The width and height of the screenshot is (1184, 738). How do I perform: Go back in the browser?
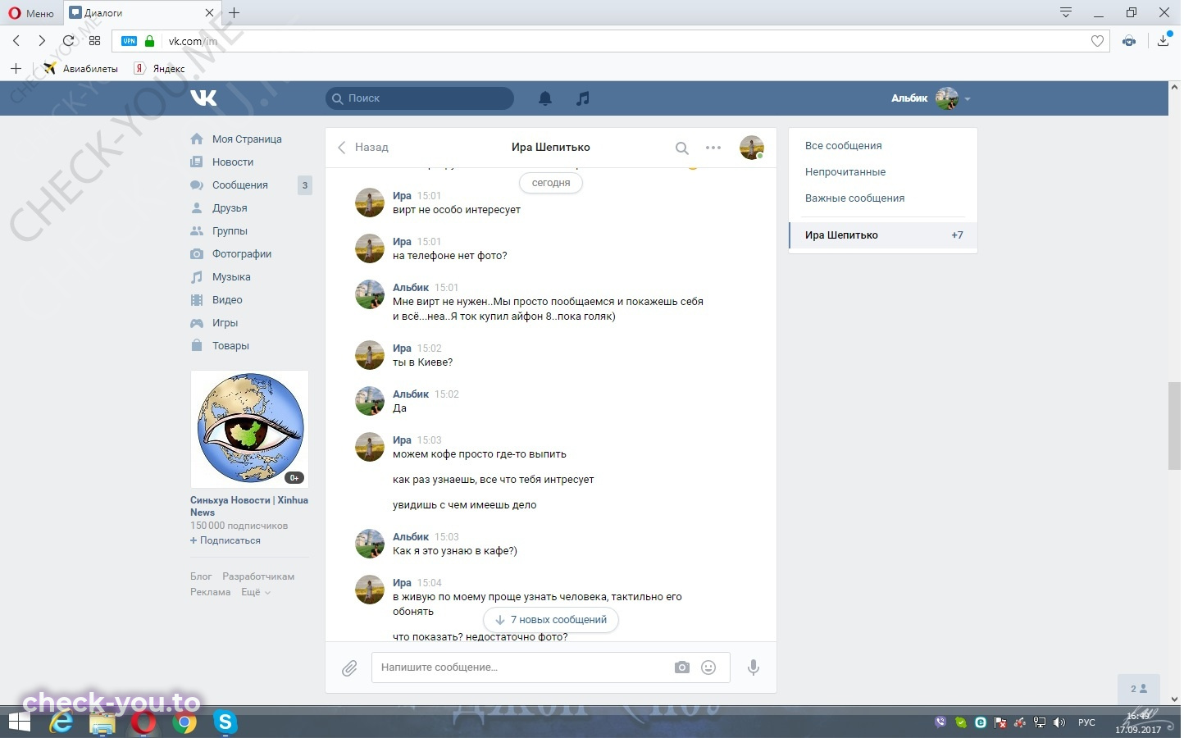coord(16,40)
